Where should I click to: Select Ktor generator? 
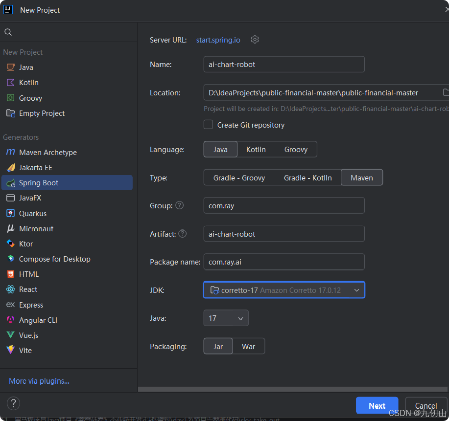click(67, 244)
